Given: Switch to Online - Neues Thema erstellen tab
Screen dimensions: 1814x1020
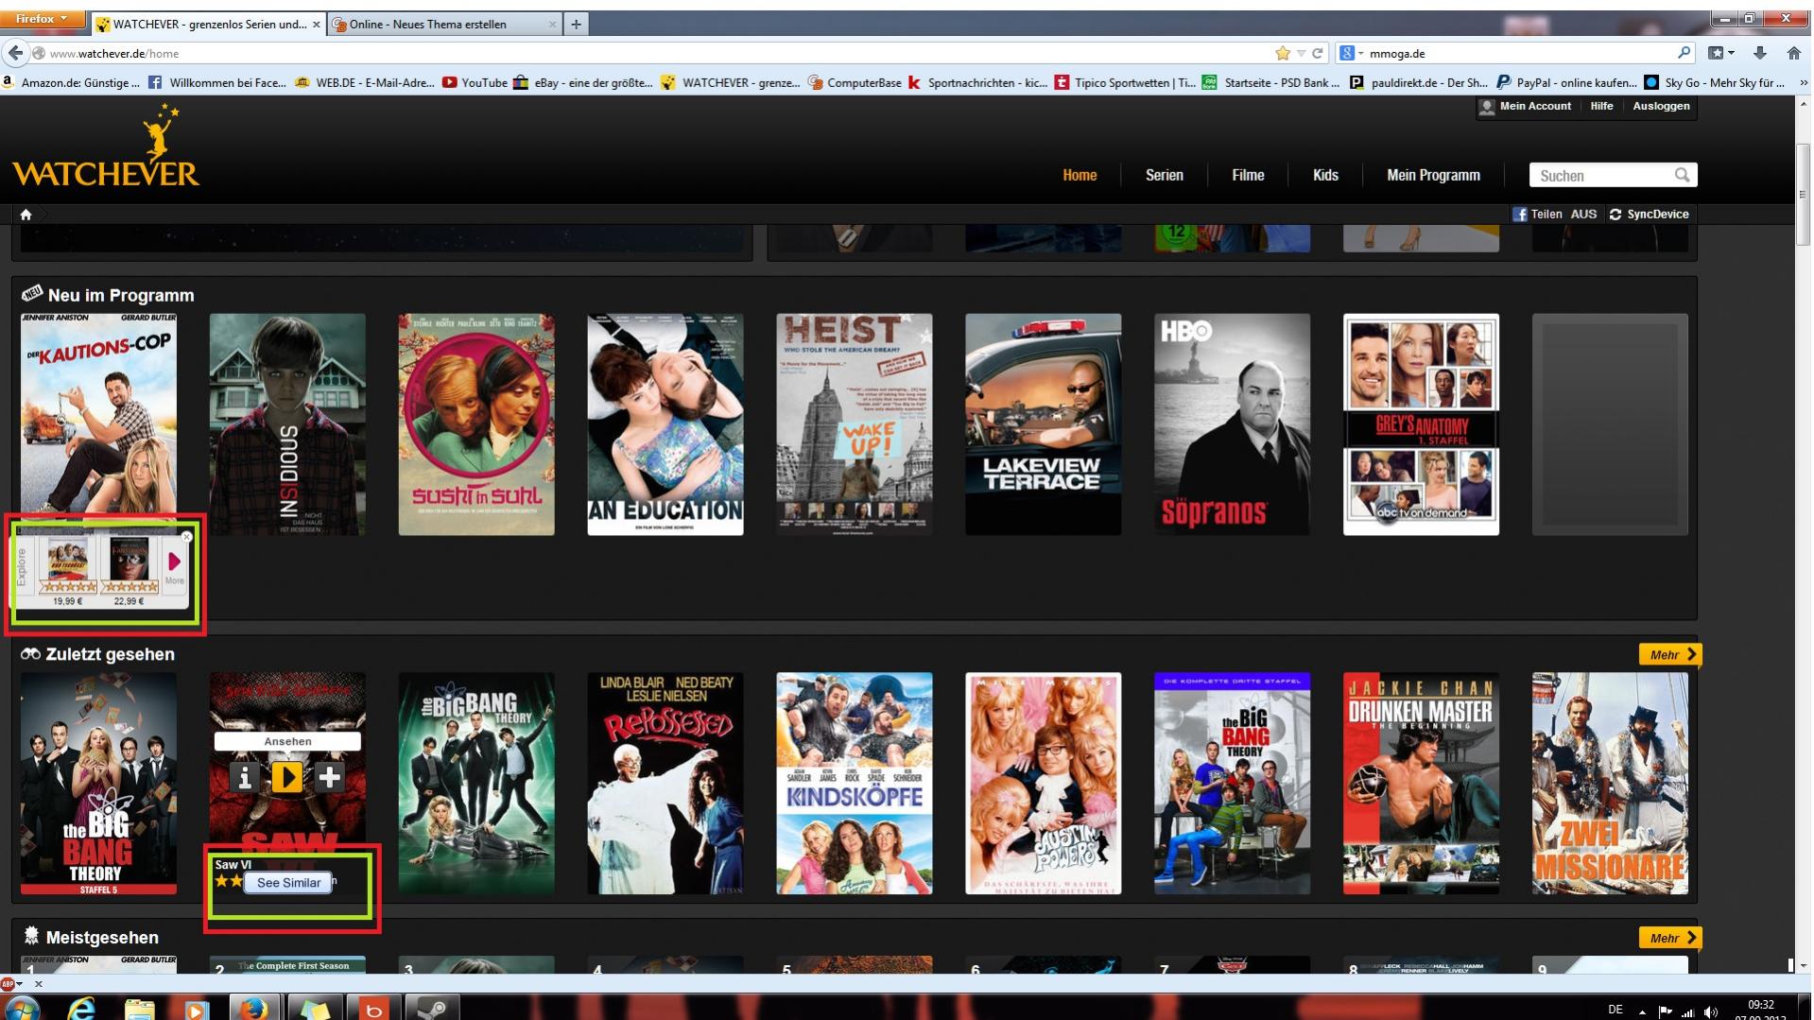Looking at the screenshot, I should tap(444, 24).
